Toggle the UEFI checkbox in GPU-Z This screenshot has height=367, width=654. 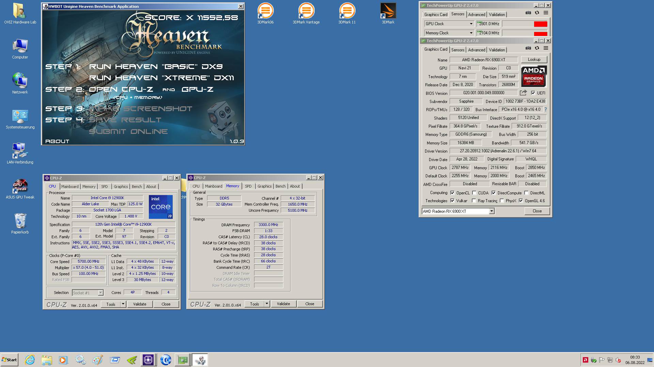[x=533, y=93]
